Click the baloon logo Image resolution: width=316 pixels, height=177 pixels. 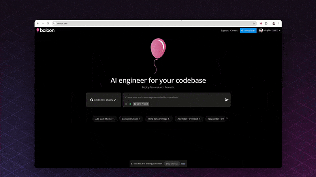pos(45,30)
